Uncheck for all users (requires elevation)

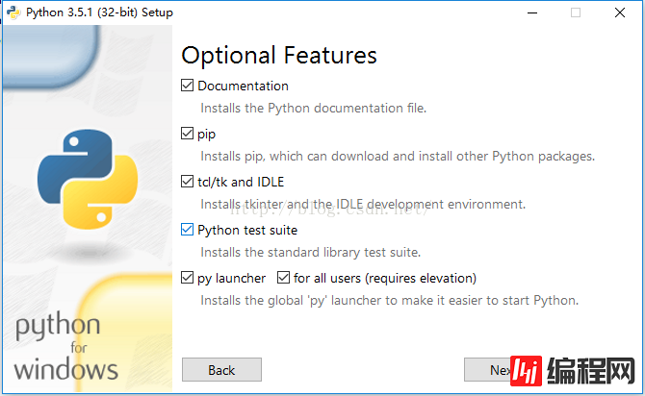click(x=283, y=278)
